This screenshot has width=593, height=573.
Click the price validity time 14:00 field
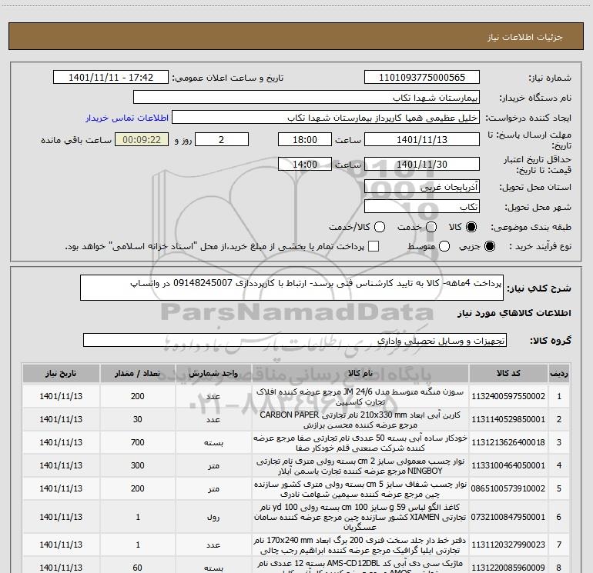point(305,165)
